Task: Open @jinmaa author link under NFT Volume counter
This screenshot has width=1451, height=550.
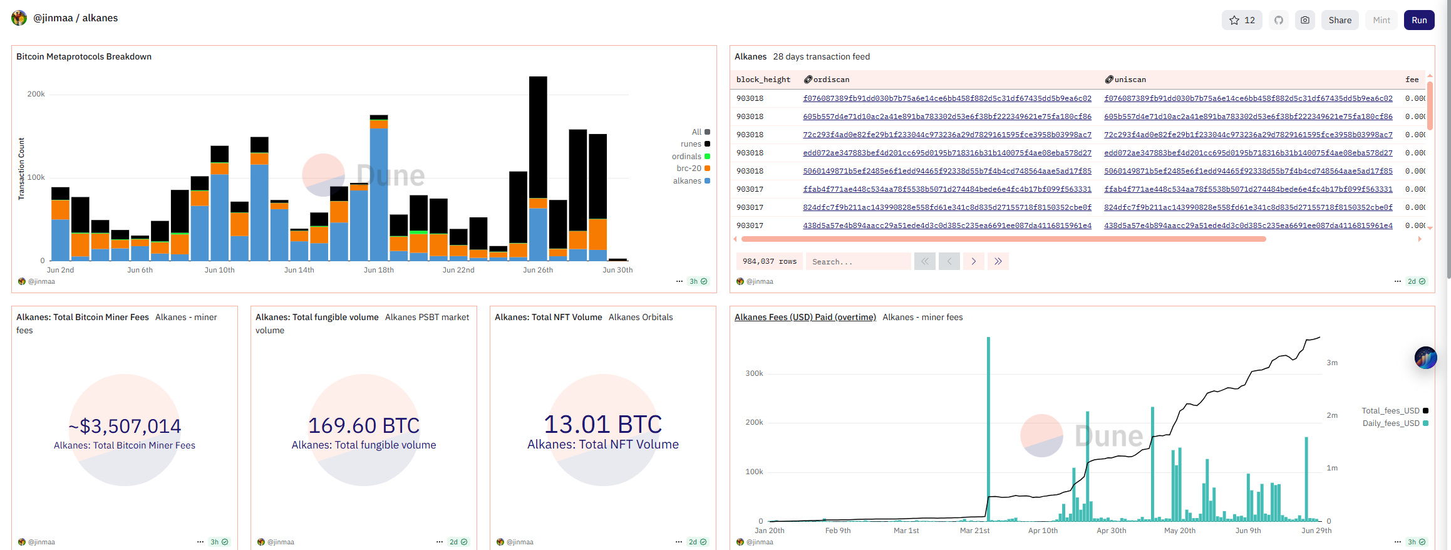Action: click(520, 542)
